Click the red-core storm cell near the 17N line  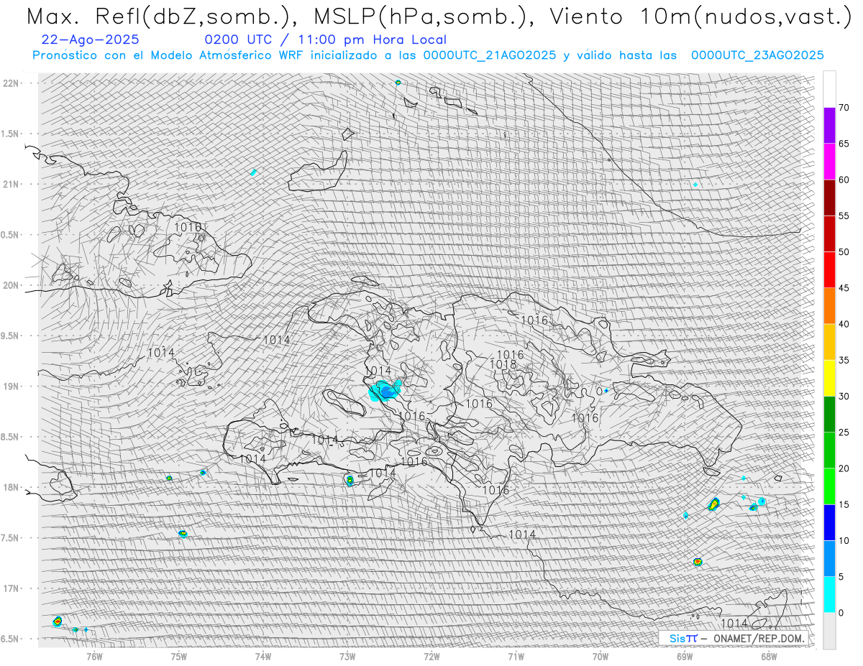tap(697, 561)
